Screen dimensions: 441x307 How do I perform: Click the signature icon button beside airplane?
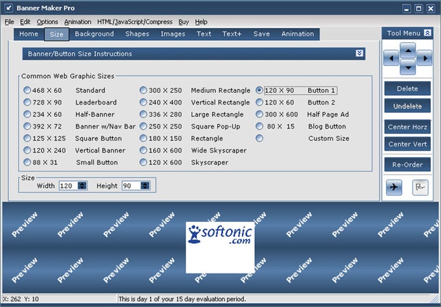coord(420,187)
